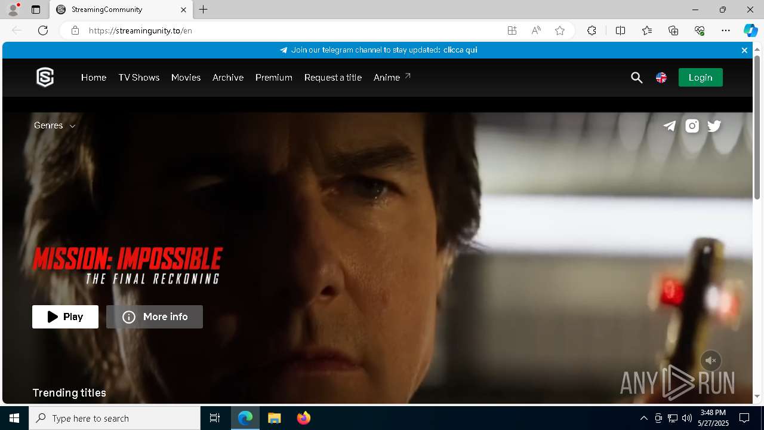Open the notifications center
The height and width of the screenshot is (430, 764).
pyautogui.click(x=744, y=418)
